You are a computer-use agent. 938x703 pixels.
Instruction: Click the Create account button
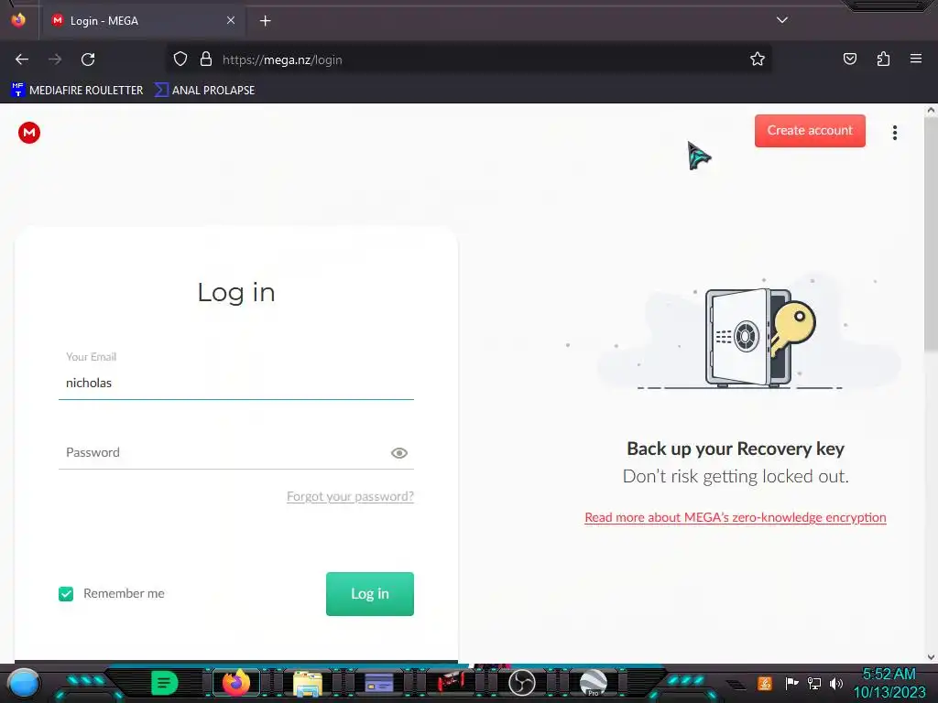(810, 130)
